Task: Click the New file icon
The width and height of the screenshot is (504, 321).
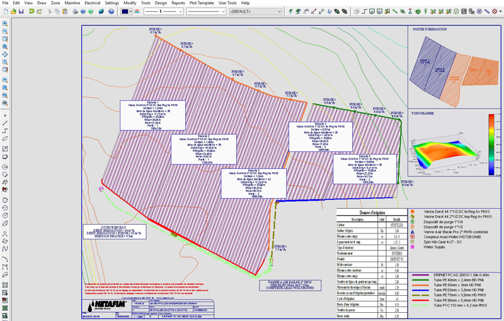Action: tap(5, 11)
